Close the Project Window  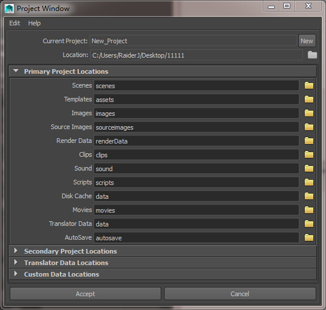[x=308, y=6]
